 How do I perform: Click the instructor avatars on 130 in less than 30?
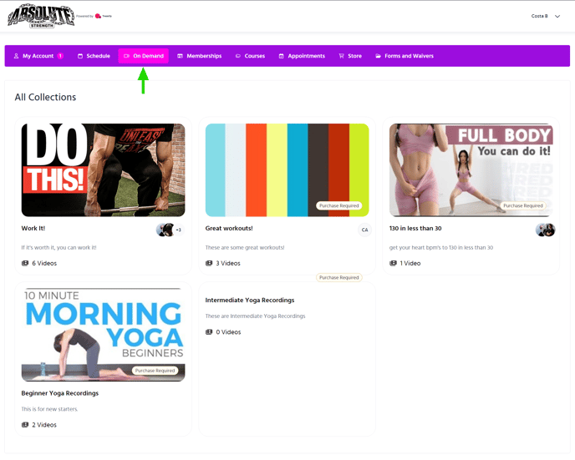coord(545,230)
